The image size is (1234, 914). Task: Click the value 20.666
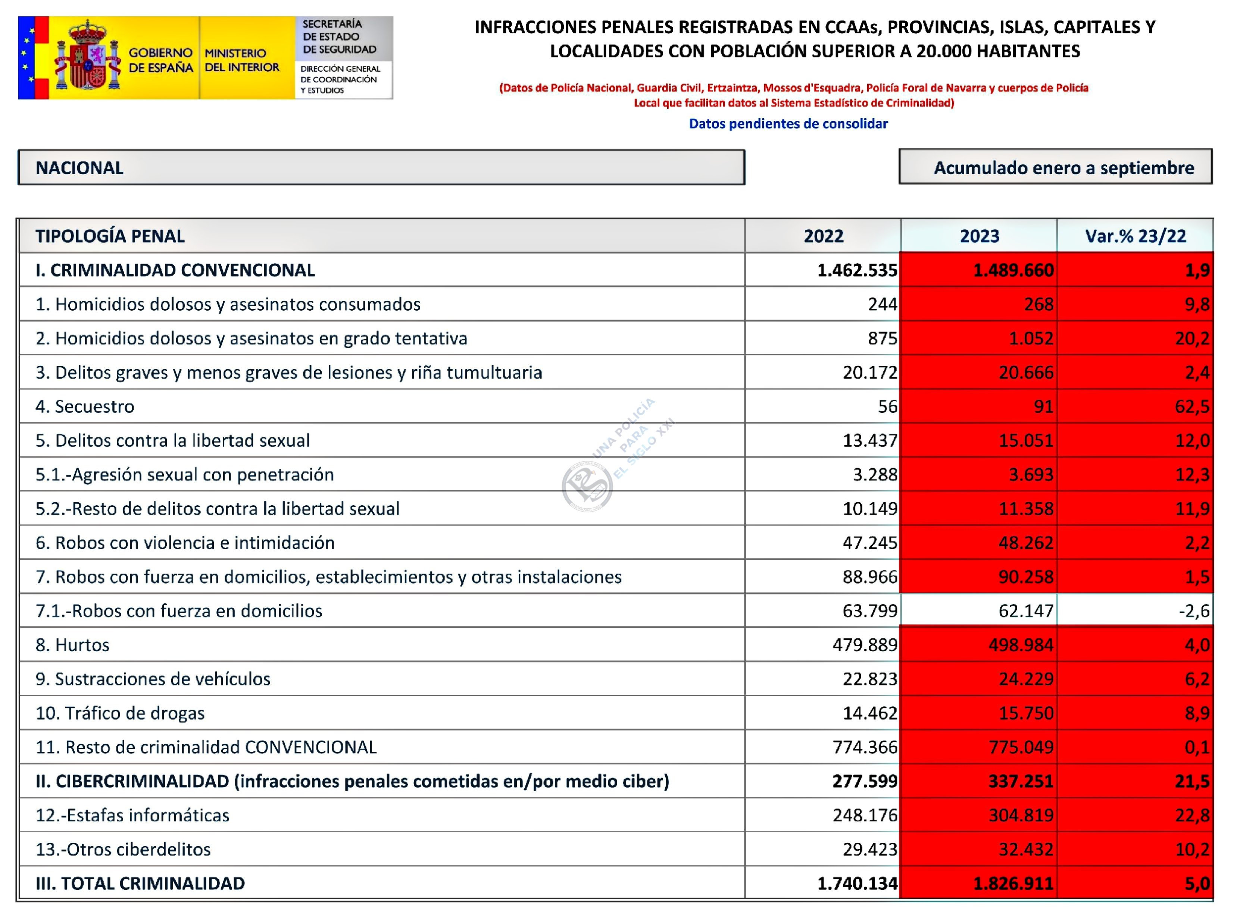pos(1026,373)
